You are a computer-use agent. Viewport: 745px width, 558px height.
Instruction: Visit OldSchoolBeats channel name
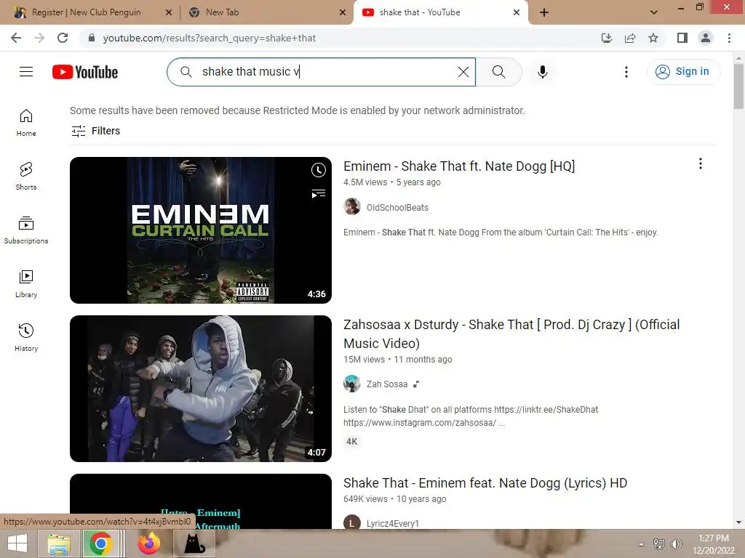[x=397, y=207]
